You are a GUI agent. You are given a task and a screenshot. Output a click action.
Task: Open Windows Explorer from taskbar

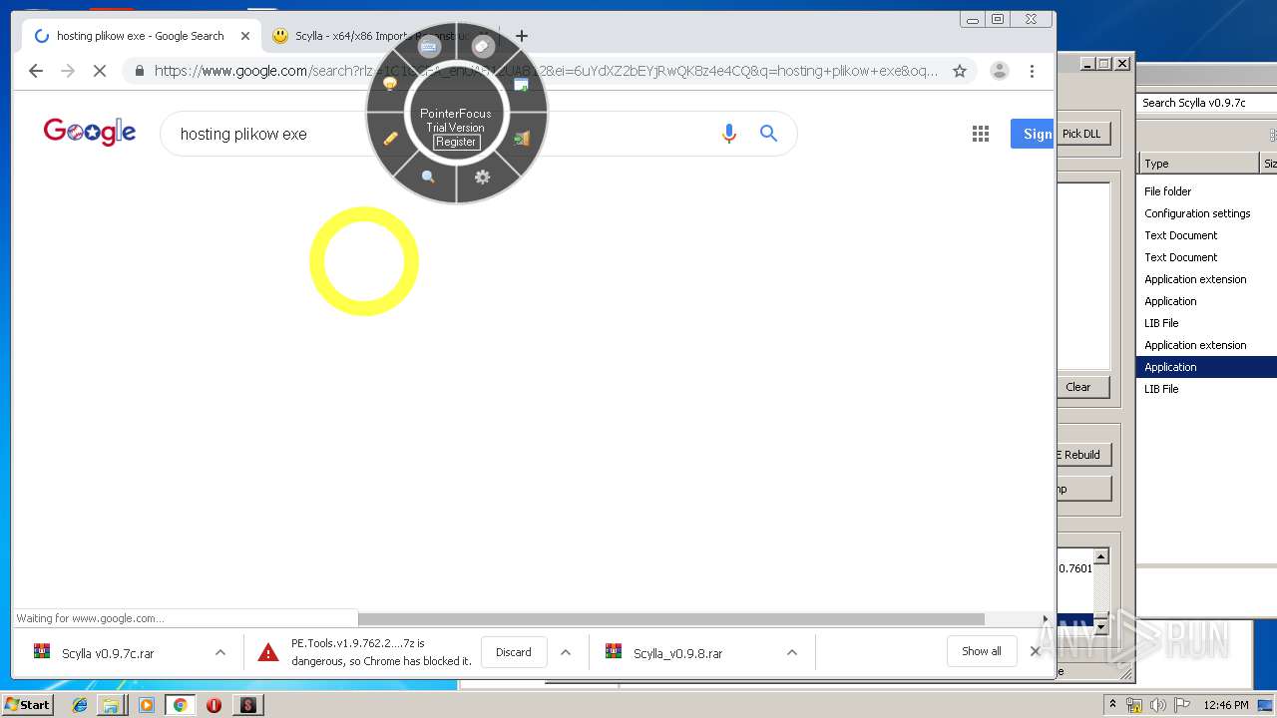pos(111,705)
